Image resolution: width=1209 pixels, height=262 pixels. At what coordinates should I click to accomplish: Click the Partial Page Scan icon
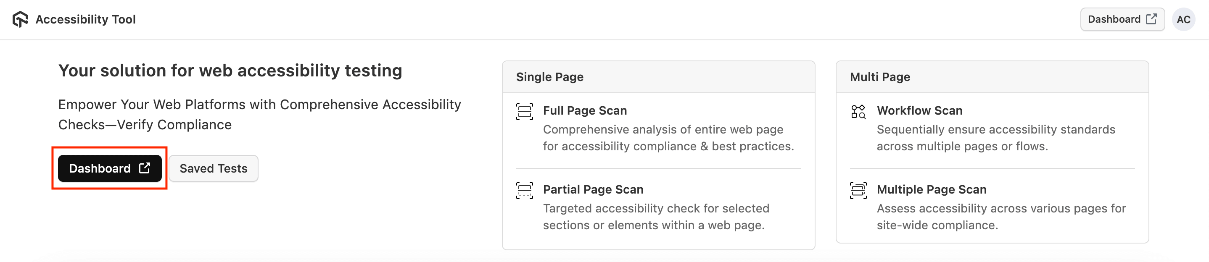coord(524,190)
